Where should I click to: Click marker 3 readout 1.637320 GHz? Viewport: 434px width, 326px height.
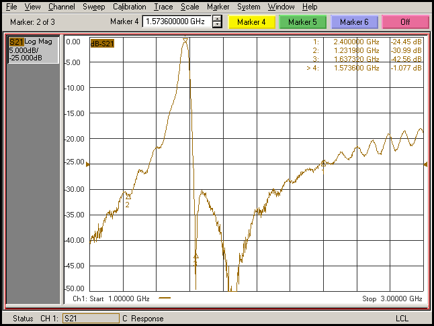356,59
